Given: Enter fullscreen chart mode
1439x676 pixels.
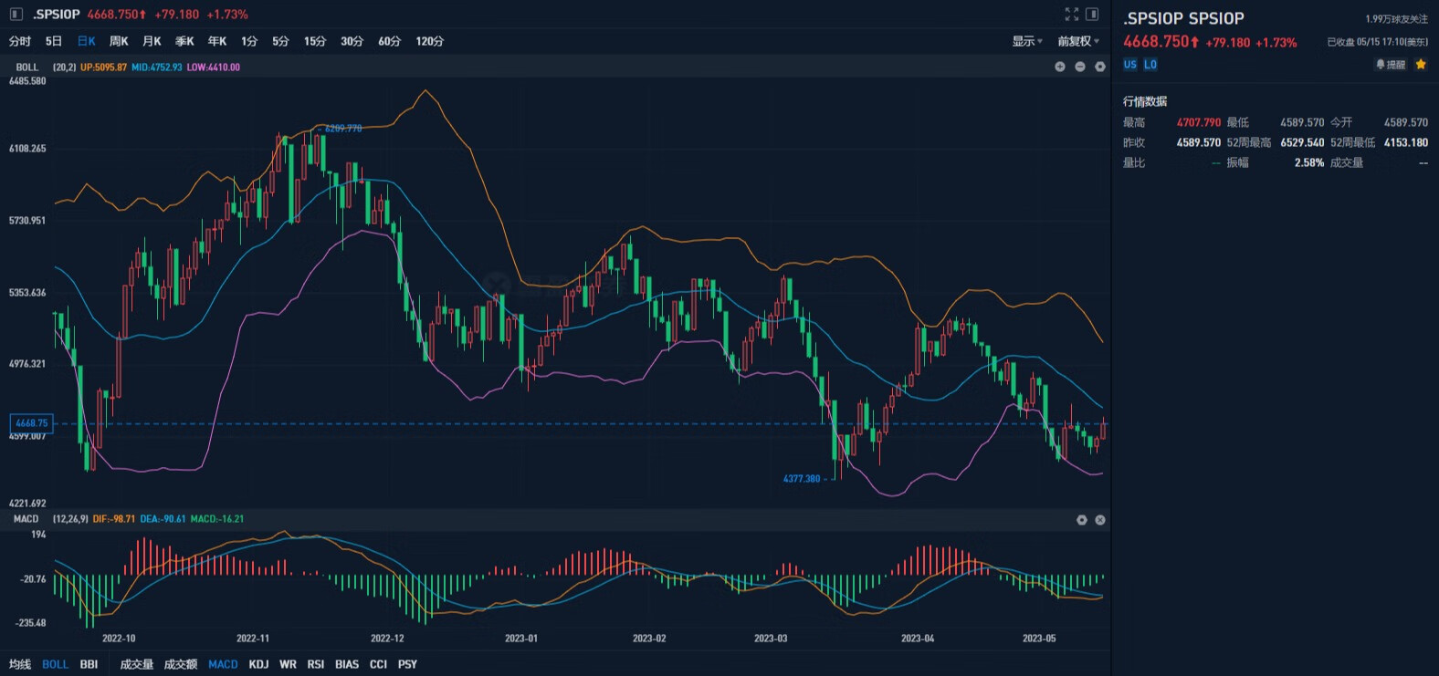Looking at the screenshot, I should (x=1072, y=15).
